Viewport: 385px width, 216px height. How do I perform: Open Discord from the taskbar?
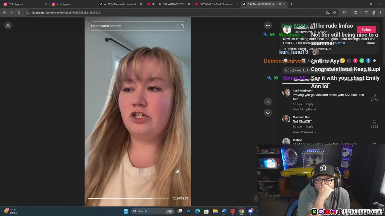click(x=251, y=211)
